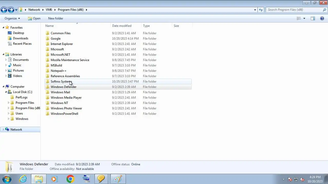Launch Internet Explorer from taskbar
The width and height of the screenshot is (328, 184).
[x=23, y=179]
